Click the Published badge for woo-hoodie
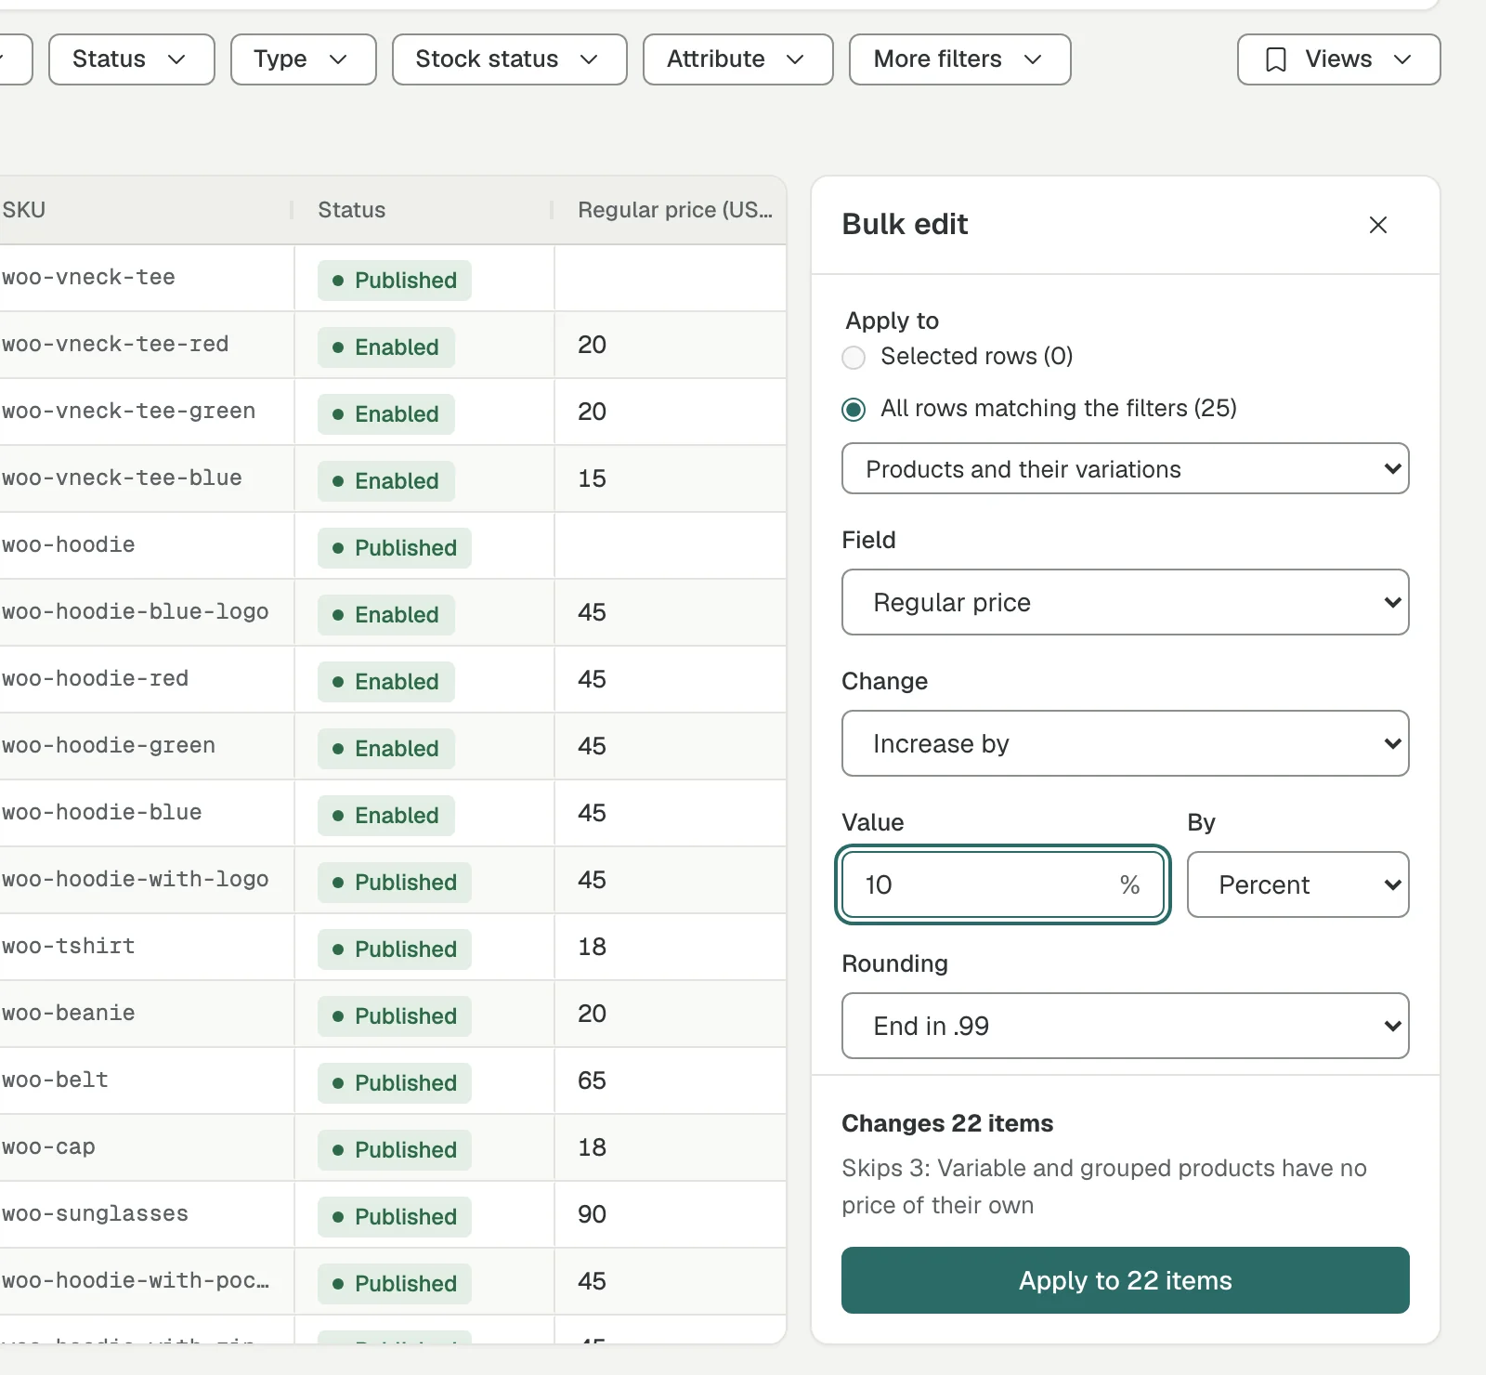This screenshot has height=1375, width=1486. point(395,548)
